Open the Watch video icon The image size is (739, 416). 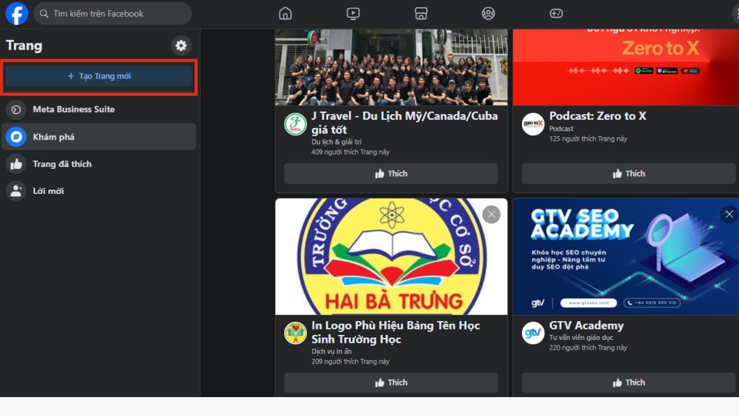[352, 13]
